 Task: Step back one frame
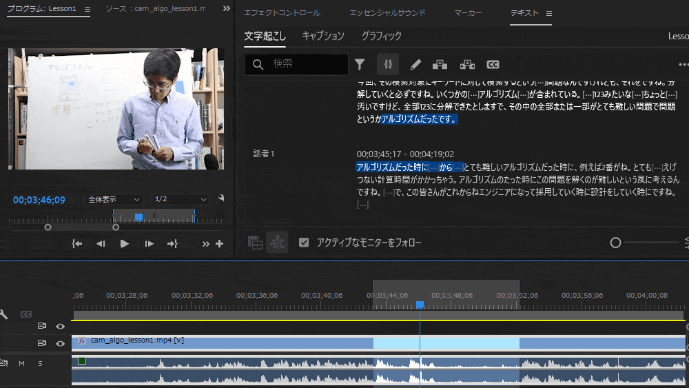tap(101, 243)
